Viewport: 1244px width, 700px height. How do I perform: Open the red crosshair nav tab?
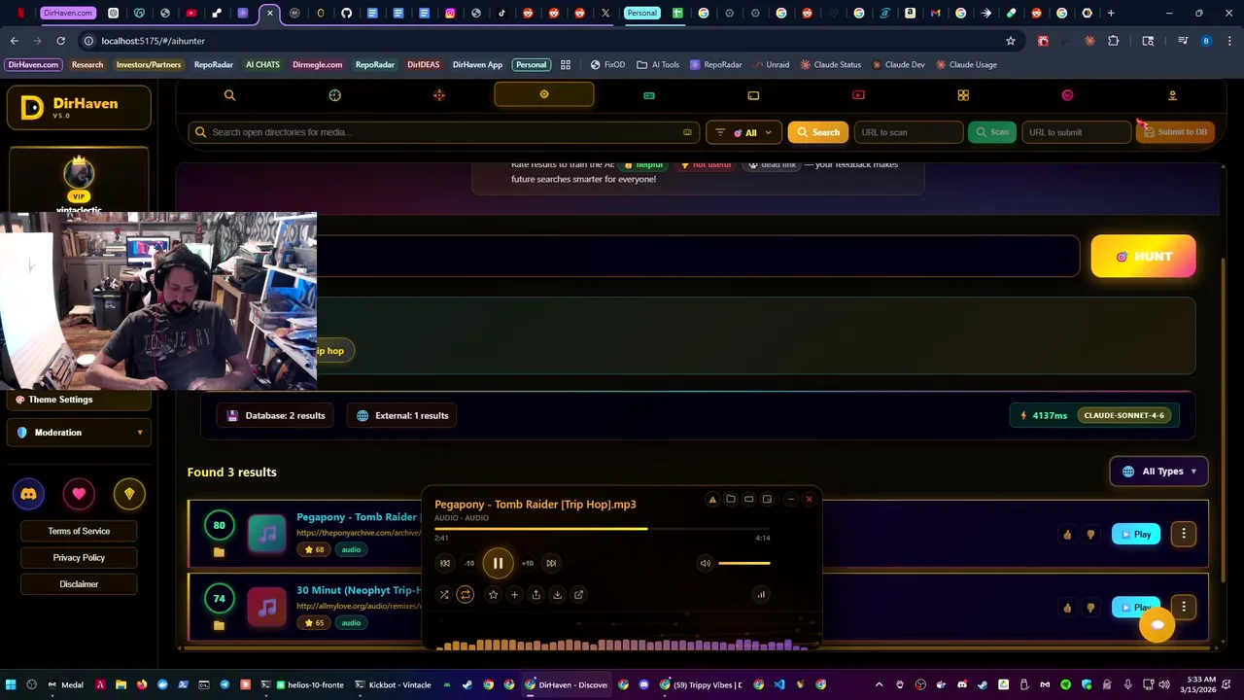pyautogui.click(x=439, y=95)
